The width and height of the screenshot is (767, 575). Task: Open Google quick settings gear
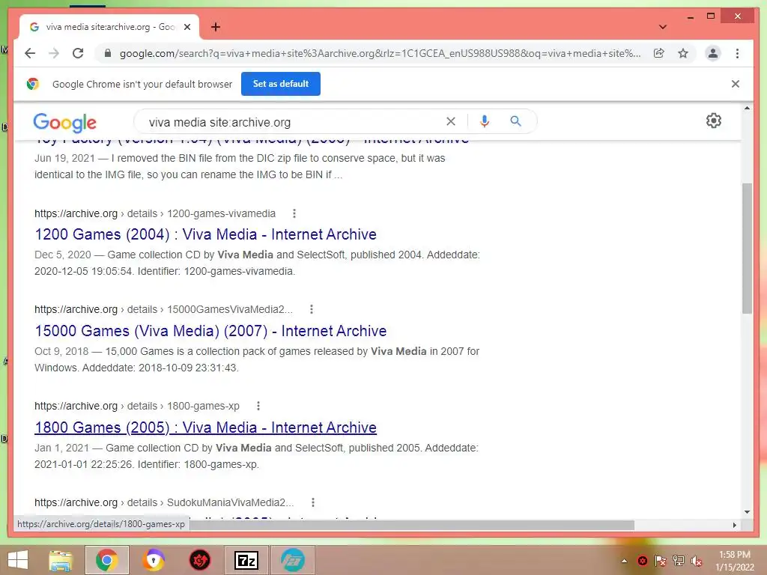714,121
